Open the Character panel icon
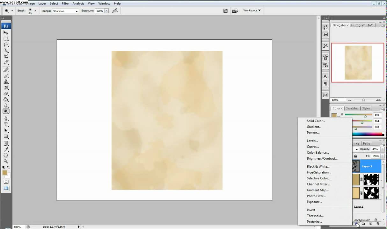The height and width of the screenshot is (229, 387). click(325, 76)
